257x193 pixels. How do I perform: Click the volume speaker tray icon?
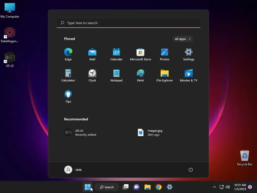point(227,187)
